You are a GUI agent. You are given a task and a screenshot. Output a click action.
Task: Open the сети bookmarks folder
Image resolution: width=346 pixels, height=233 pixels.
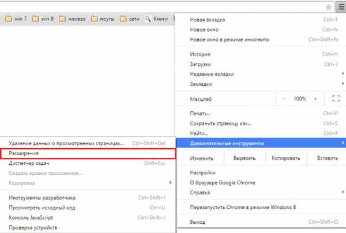[x=130, y=19]
